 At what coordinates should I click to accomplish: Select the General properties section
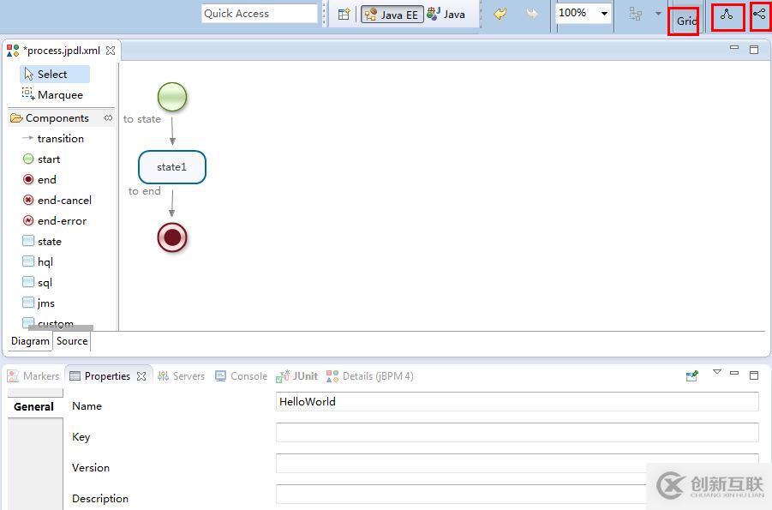click(x=34, y=407)
